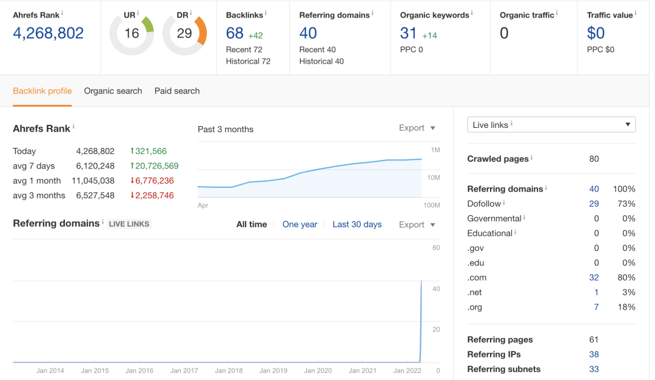The height and width of the screenshot is (380, 655).
Task: Click the DR info icon
Action: pyautogui.click(x=190, y=13)
